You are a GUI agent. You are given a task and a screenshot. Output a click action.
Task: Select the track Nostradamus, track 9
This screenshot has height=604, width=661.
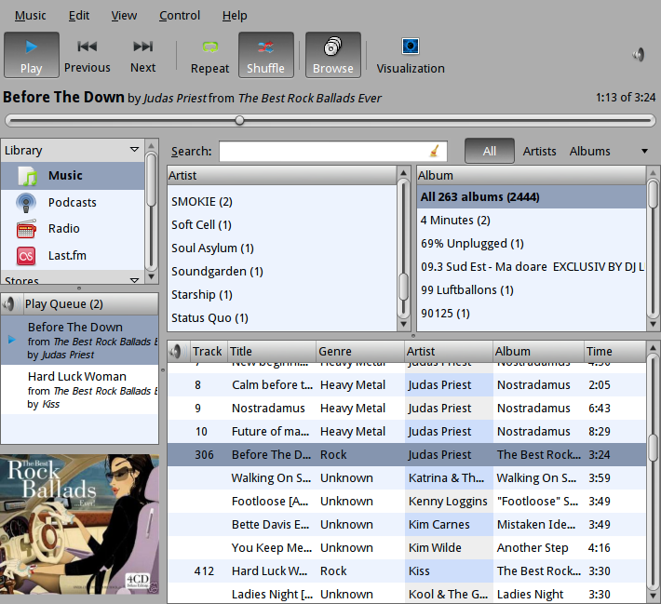[x=407, y=408]
